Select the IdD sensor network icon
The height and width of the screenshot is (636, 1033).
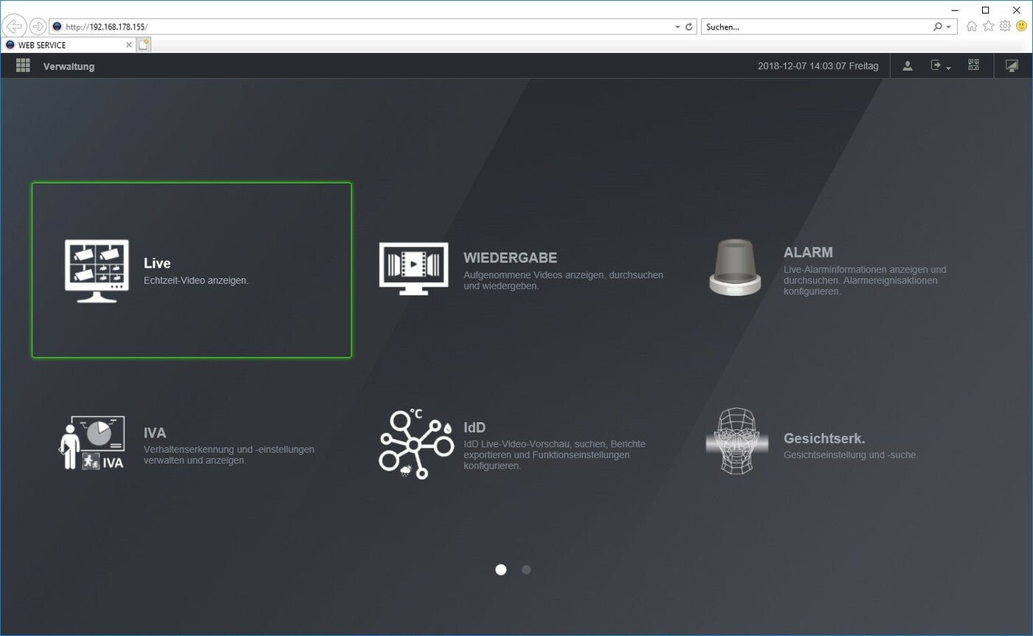click(415, 444)
